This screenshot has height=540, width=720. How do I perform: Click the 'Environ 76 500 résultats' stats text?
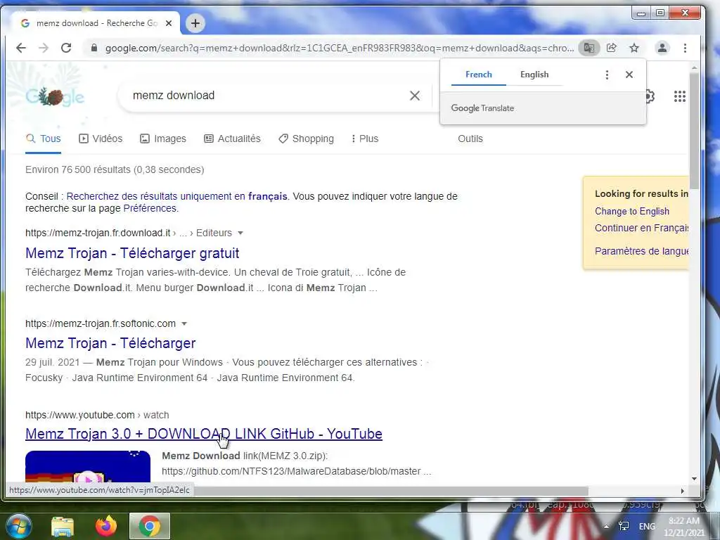(x=115, y=170)
